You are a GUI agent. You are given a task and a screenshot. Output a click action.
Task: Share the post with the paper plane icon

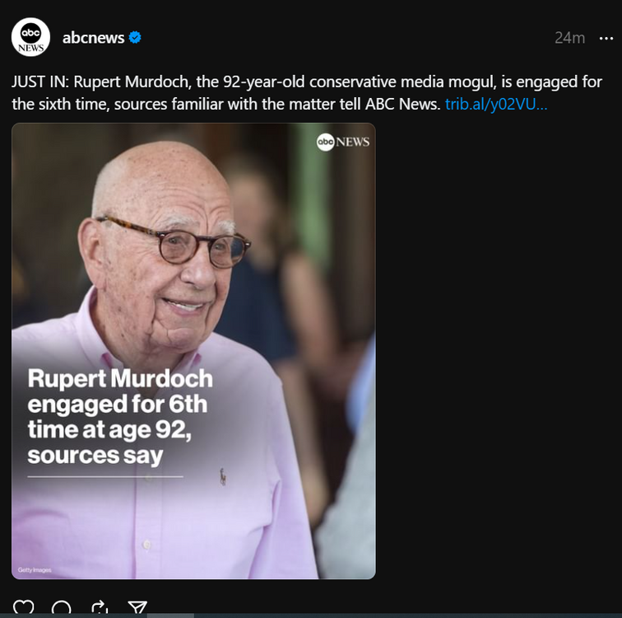[137, 609]
